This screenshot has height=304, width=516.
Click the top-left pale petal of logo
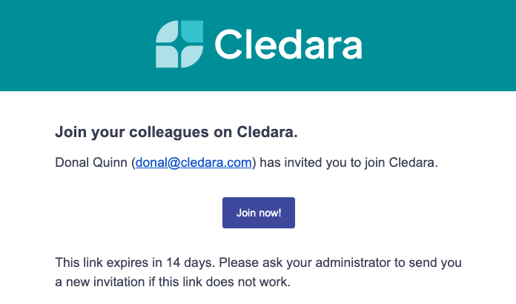(167, 32)
